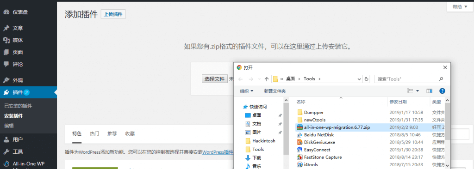
Task: Switch to the Favorites (收藏) tab
Action: [x=130, y=134]
